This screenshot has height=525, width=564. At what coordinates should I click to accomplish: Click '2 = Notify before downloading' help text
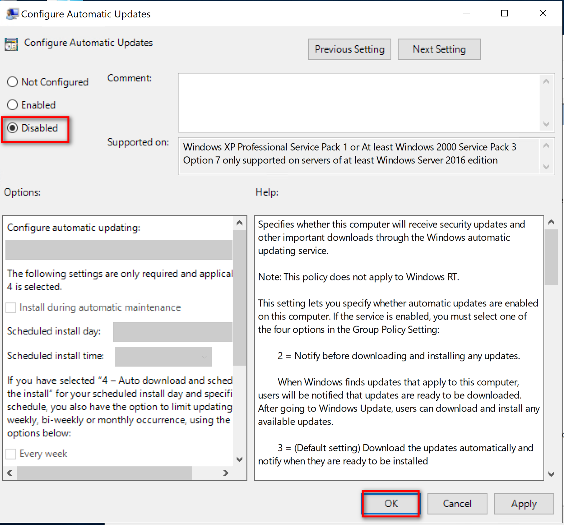(399, 356)
